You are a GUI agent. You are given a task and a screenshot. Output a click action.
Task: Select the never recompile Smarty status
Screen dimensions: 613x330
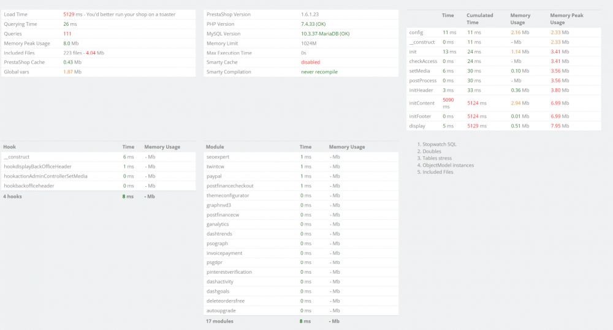(x=319, y=72)
